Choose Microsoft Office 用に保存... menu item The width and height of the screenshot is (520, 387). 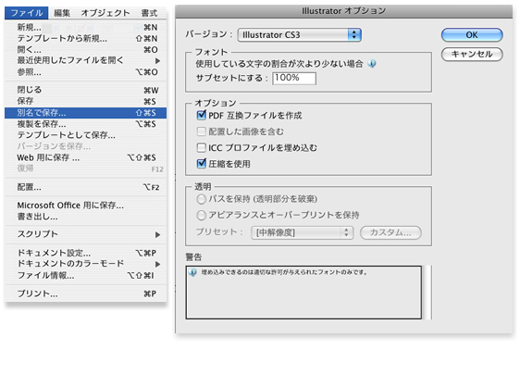point(85,206)
